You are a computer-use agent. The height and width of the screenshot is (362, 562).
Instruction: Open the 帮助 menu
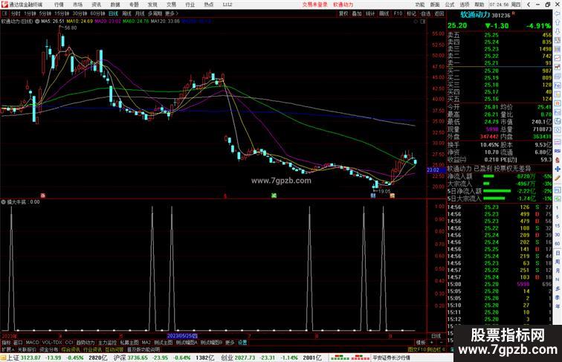click(x=479, y=4)
